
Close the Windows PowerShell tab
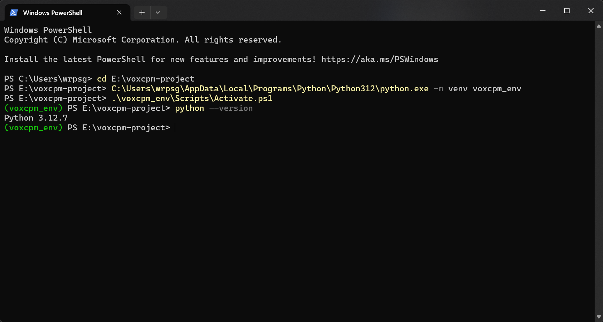pos(119,13)
